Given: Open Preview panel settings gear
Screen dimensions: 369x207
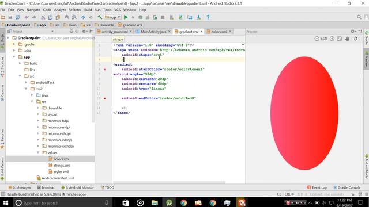Looking at the screenshot, I should point(353,31).
